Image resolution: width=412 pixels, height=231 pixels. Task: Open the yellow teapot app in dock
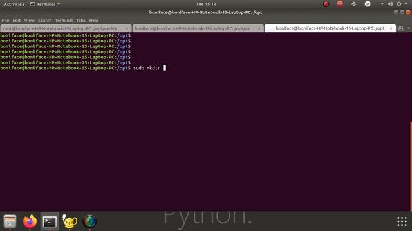point(70,221)
